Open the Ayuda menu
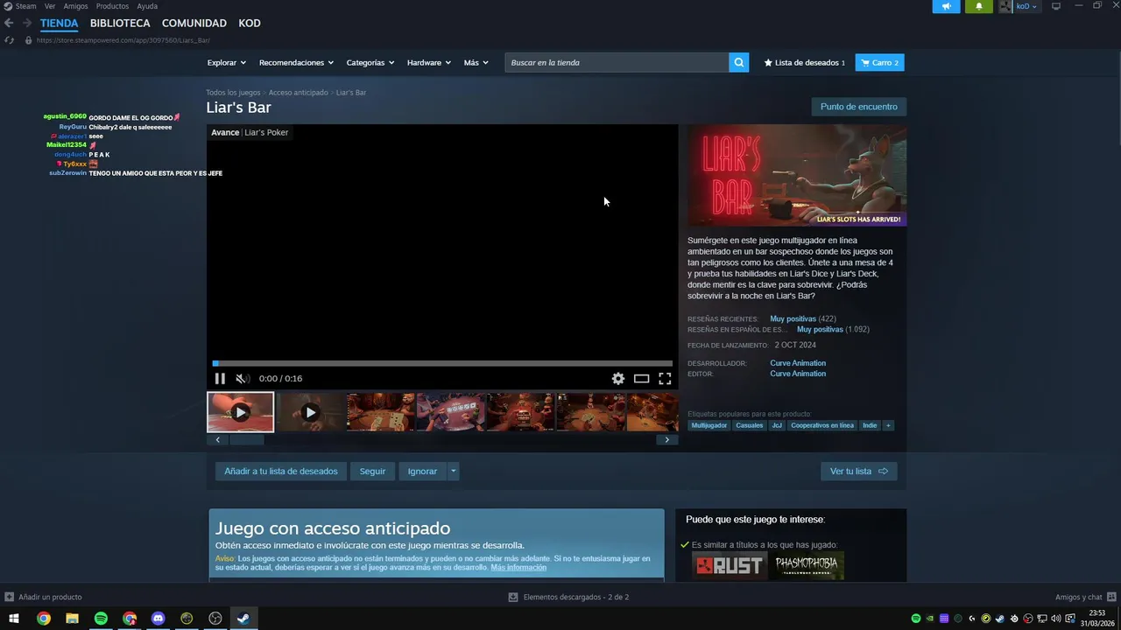Image resolution: width=1121 pixels, height=630 pixels. [x=147, y=6]
